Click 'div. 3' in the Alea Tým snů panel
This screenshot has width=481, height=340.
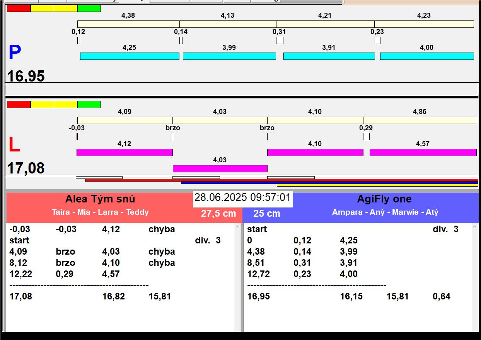[x=208, y=240]
